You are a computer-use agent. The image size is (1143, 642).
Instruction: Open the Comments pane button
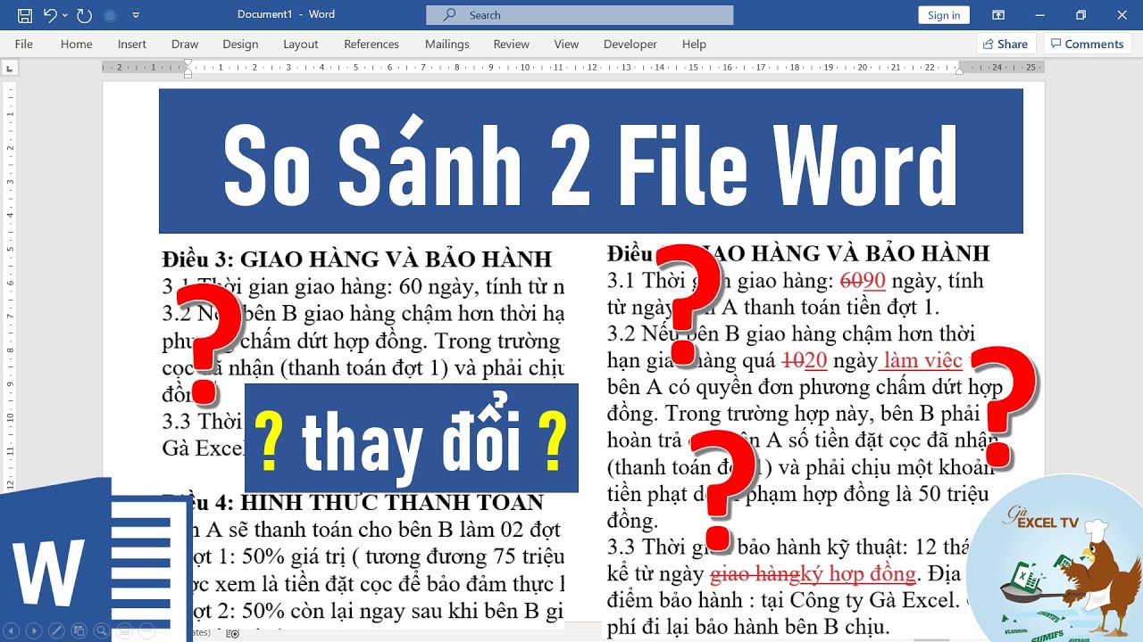(1087, 44)
